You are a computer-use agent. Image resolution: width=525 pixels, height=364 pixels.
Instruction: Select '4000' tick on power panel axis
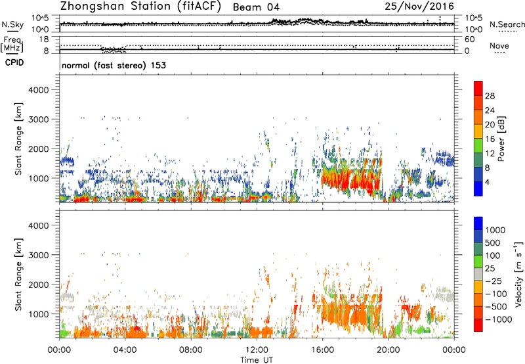tap(38, 90)
